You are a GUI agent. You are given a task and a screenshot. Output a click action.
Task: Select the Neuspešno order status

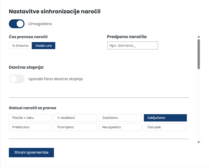120,127
